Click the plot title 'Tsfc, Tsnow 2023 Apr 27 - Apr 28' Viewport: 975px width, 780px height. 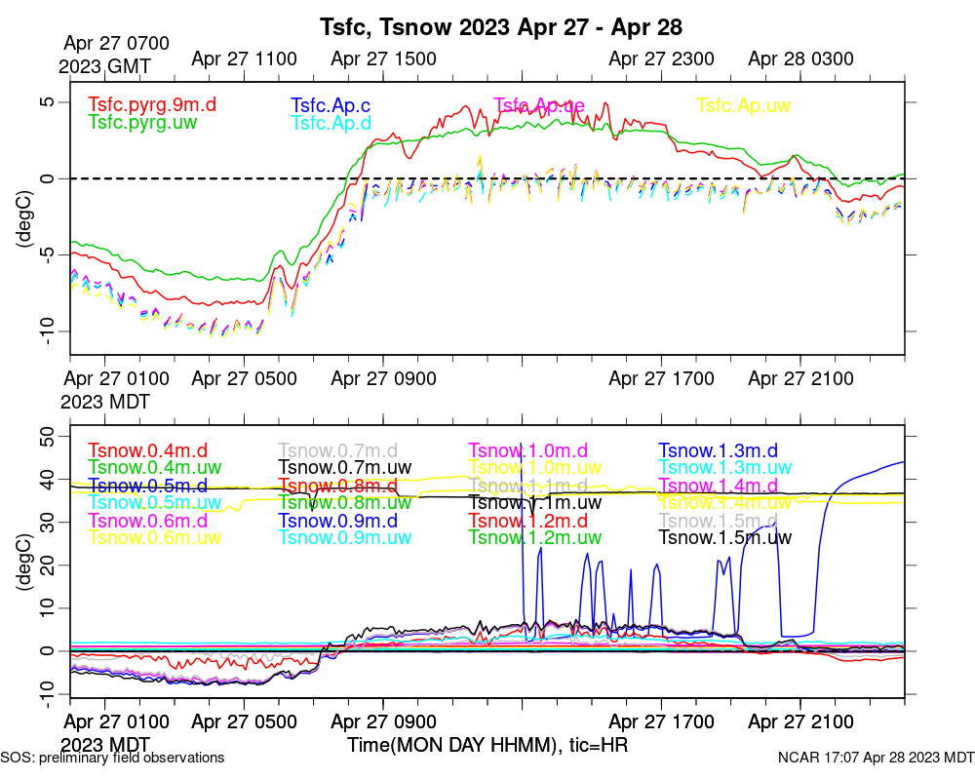[x=501, y=27]
